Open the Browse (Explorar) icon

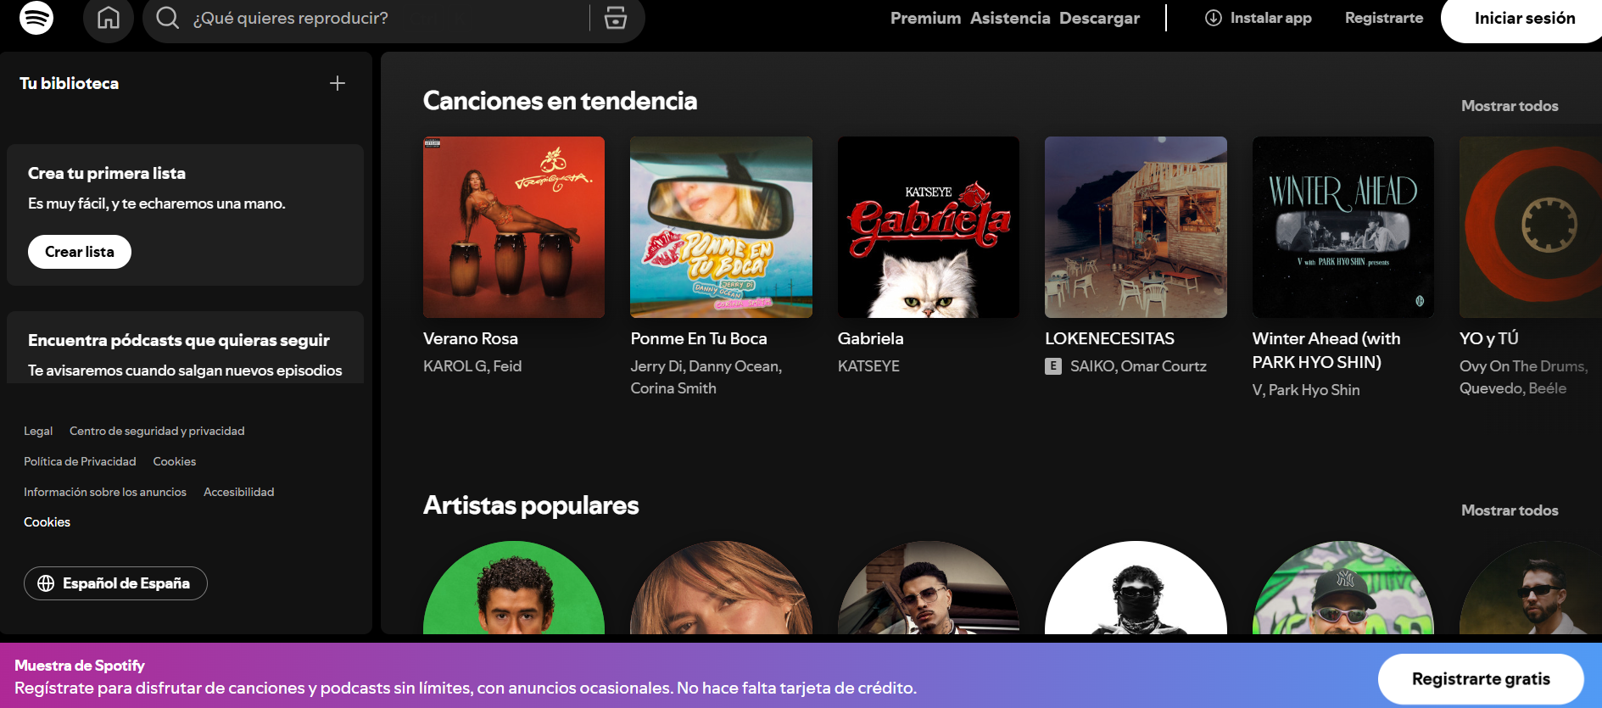point(616,18)
